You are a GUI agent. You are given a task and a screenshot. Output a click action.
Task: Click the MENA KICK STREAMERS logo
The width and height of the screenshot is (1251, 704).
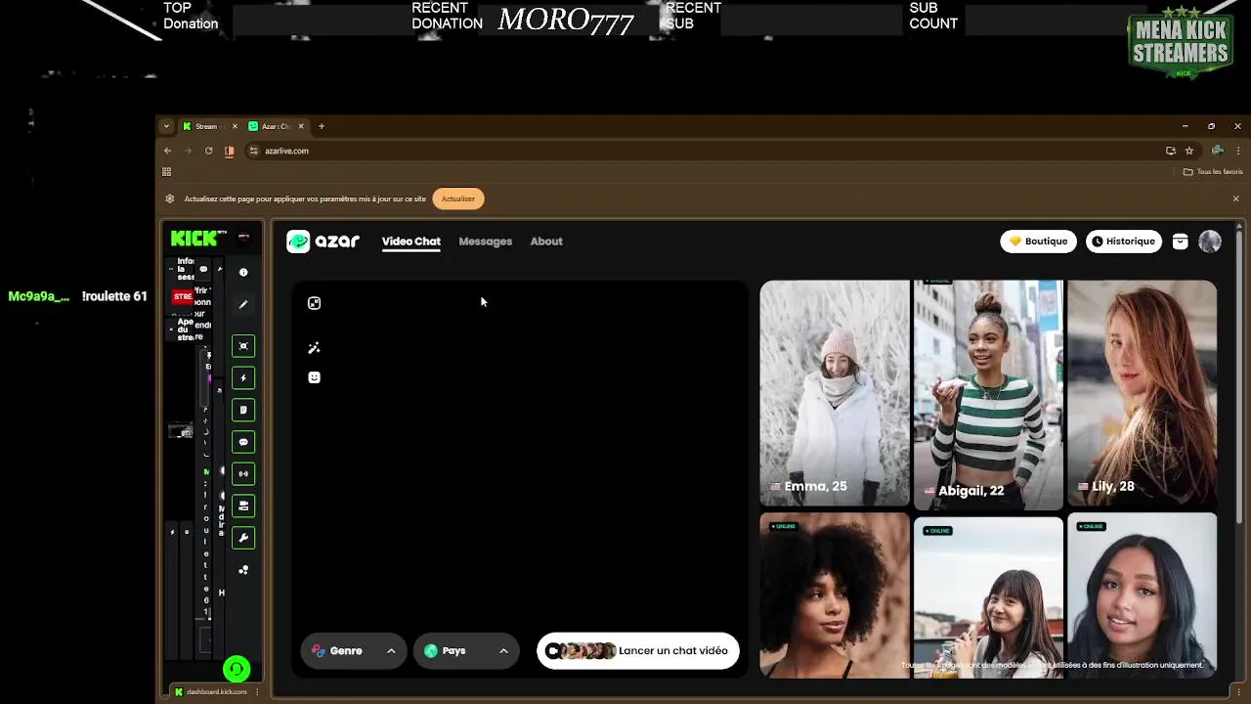(1180, 42)
